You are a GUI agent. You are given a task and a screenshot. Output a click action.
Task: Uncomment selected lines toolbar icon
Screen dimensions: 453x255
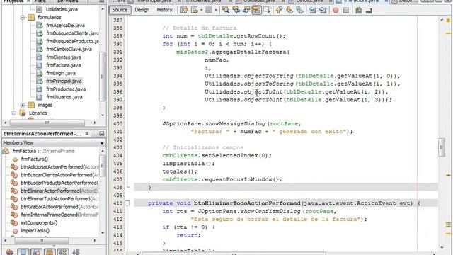369,11
